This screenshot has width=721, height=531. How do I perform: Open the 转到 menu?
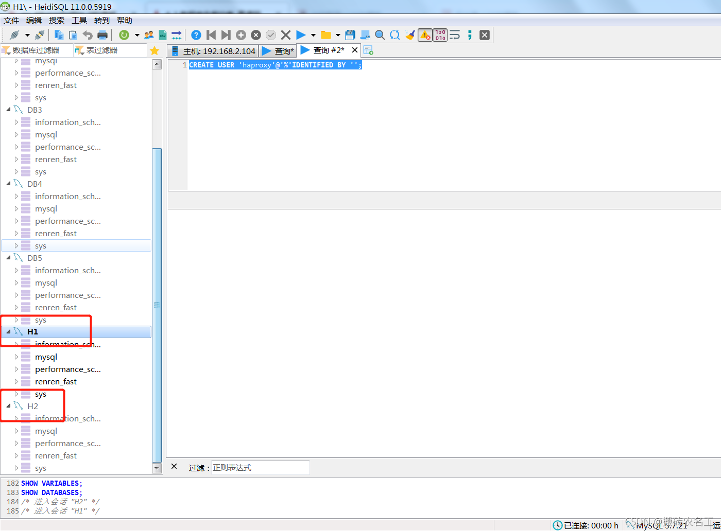102,20
